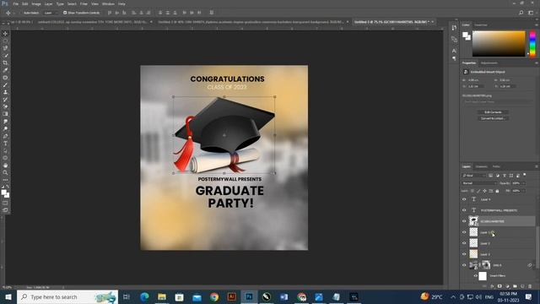The image size is (540, 304).
Task: Toggle Show Transform Controls checkbox
Action: pos(65,13)
